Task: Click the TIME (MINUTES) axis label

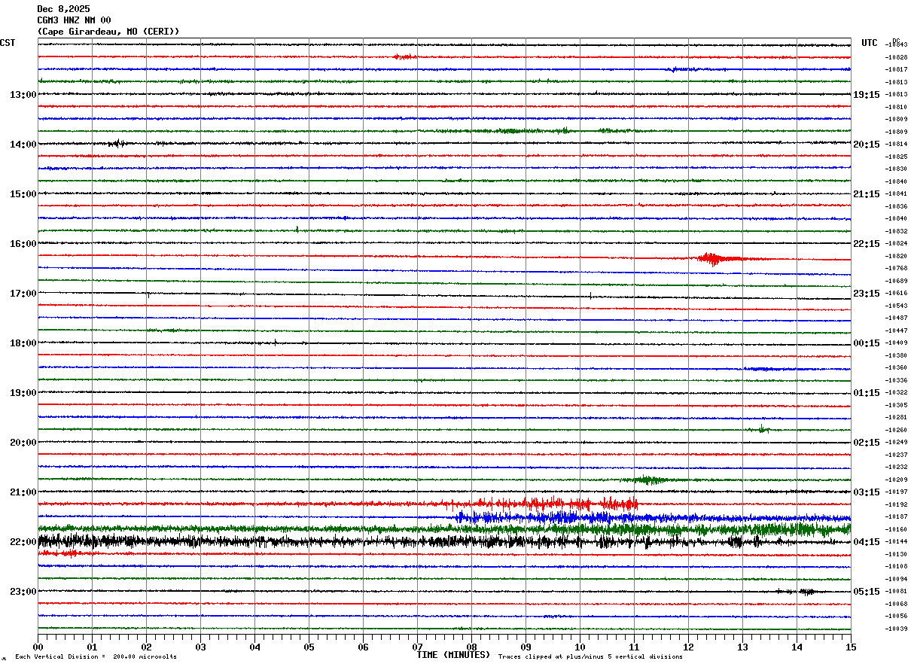Action: 453,655
